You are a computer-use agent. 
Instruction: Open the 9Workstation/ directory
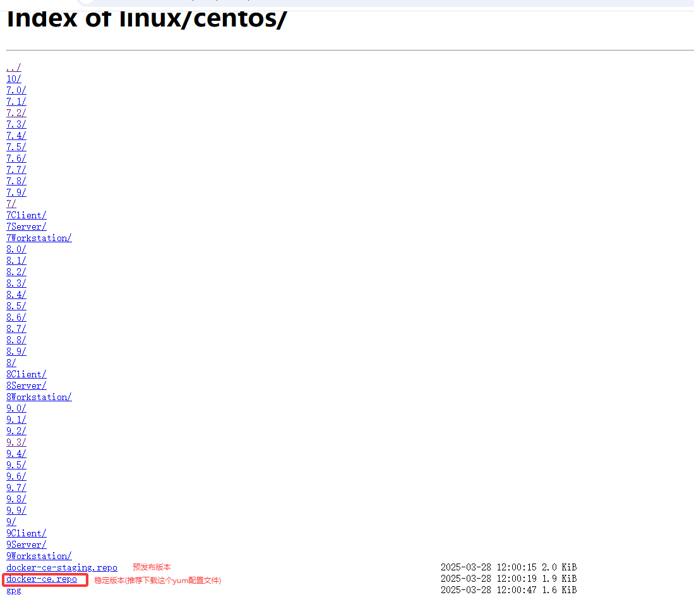pyautogui.click(x=39, y=556)
